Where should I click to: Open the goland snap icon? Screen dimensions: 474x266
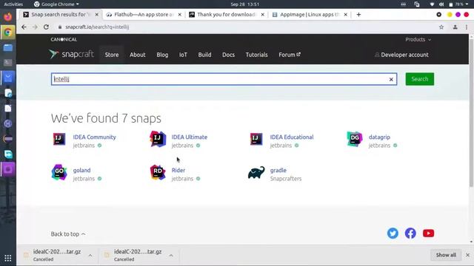click(x=59, y=172)
